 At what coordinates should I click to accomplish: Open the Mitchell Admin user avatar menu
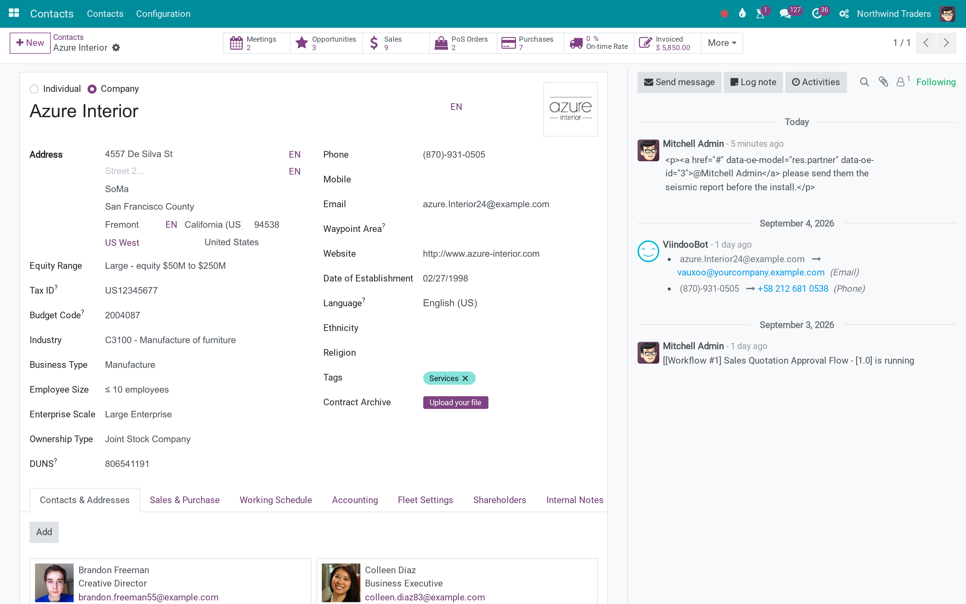coord(947,14)
